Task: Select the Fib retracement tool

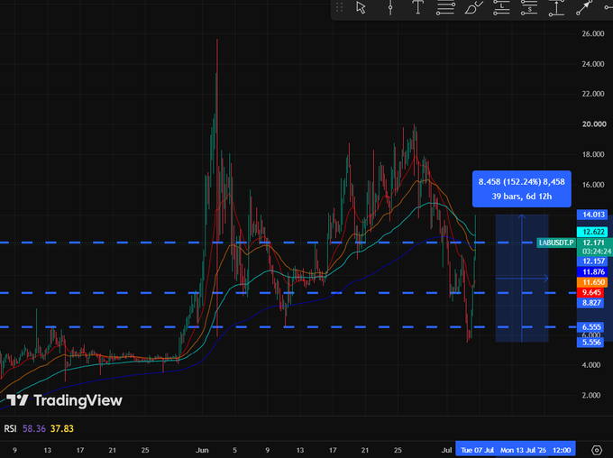Action: click(445, 8)
